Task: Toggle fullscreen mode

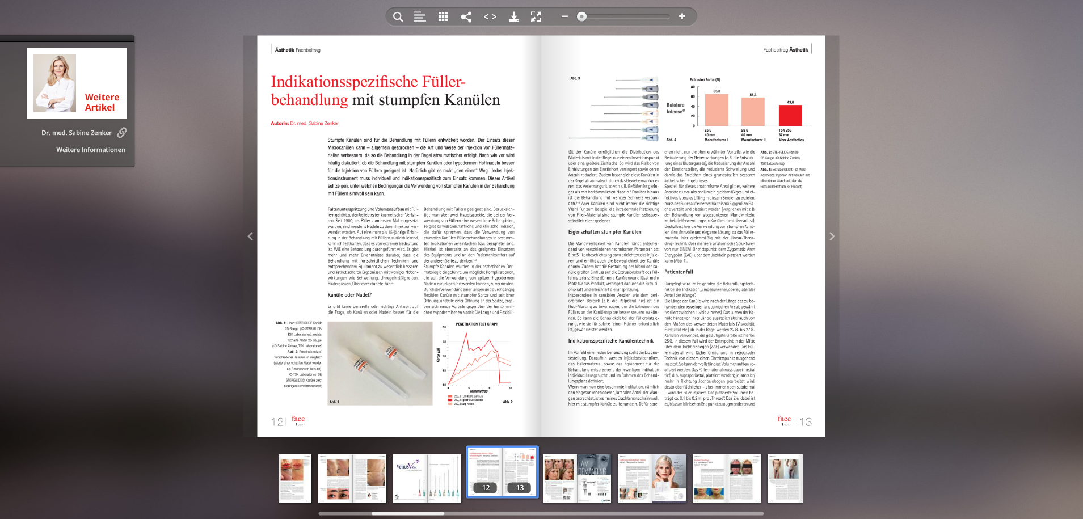Action: tap(536, 17)
